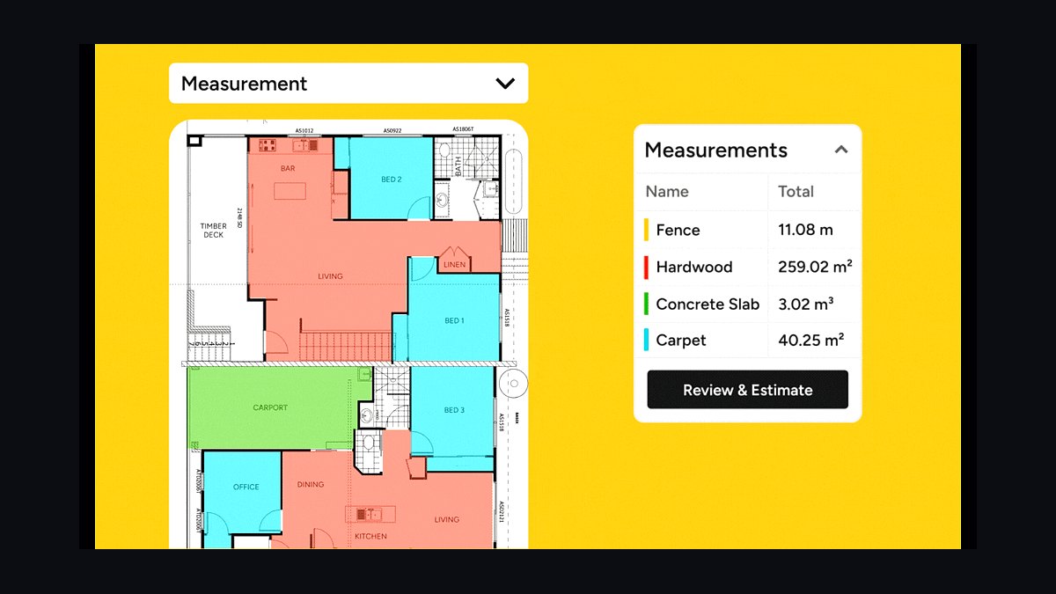Click the Review & Estimate button

748,390
